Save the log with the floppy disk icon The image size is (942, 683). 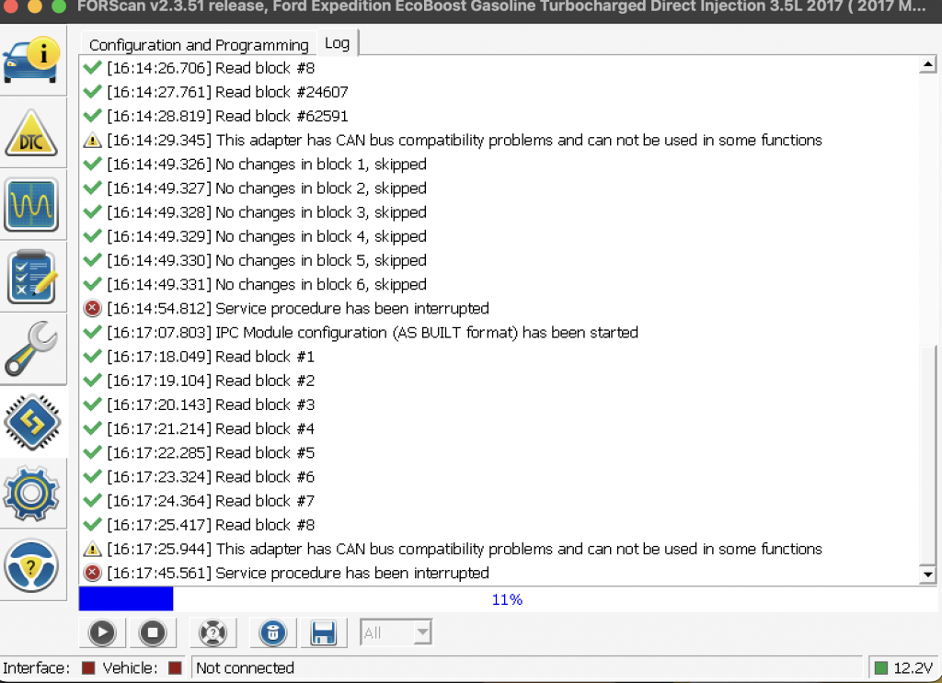pyautogui.click(x=324, y=632)
